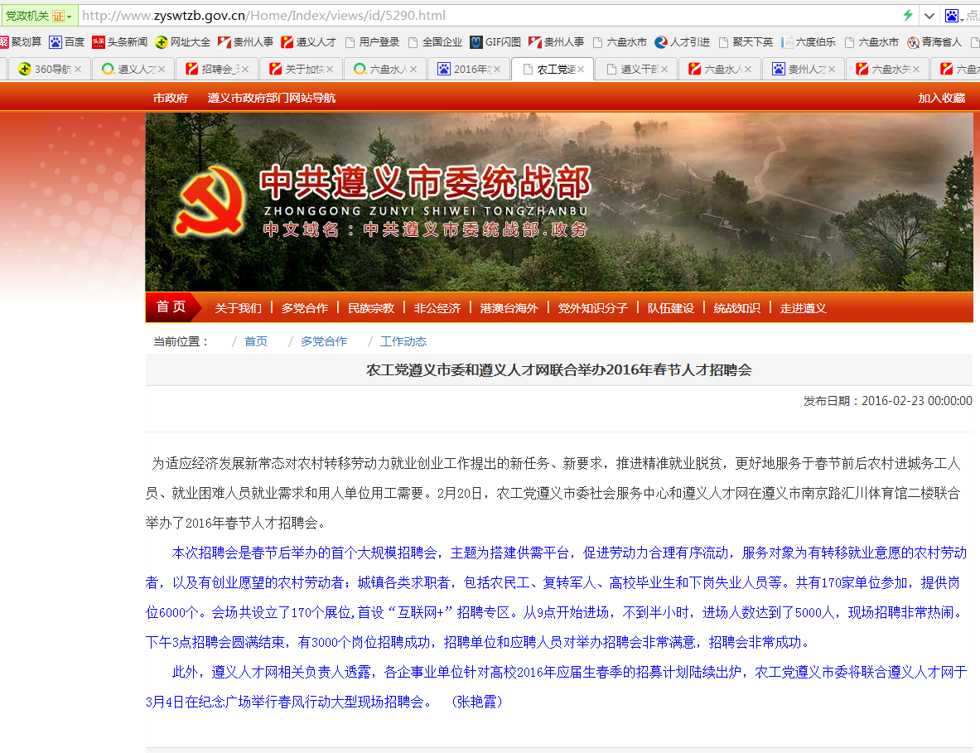Switch to the 360导航 browser tab
Screen dimensions: 980x753
51,70
